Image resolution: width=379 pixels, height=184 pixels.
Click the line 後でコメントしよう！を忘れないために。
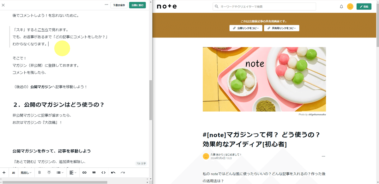click(46, 15)
